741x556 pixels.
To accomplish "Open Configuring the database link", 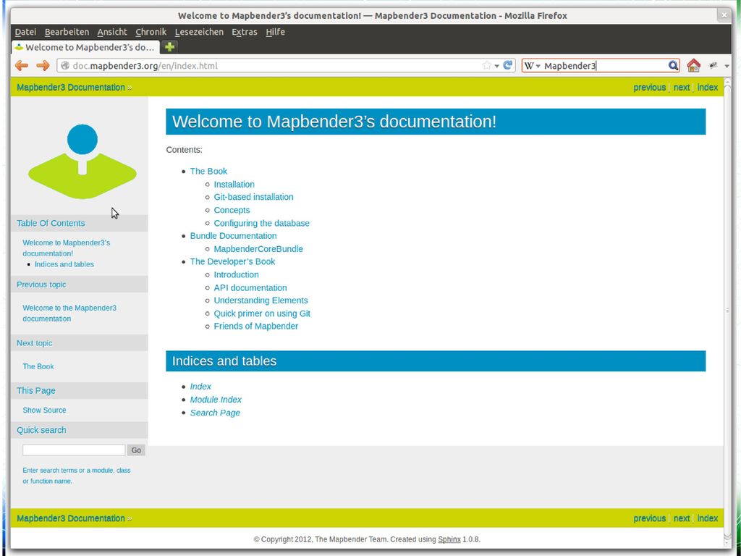I will (261, 223).
